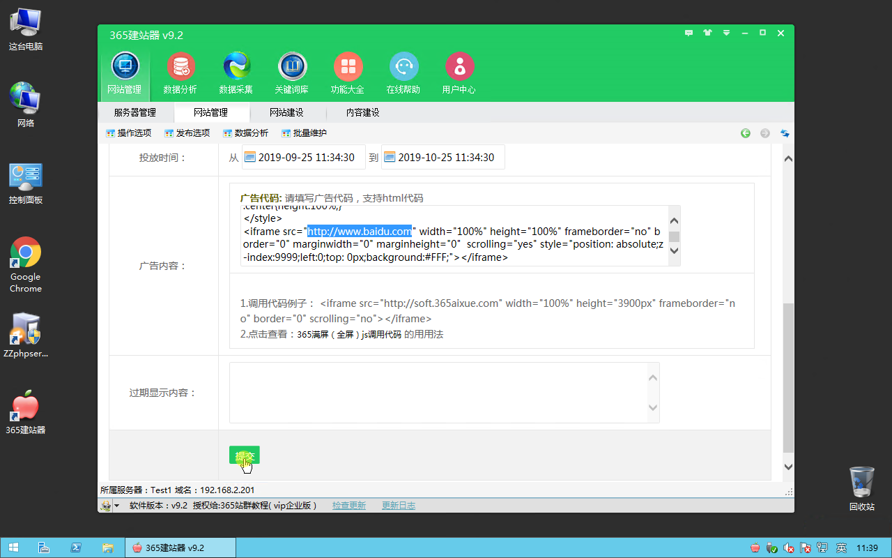Viewport: 892px width, 558px height.
Task: Open the start date calendar icon
Action: 249,157
